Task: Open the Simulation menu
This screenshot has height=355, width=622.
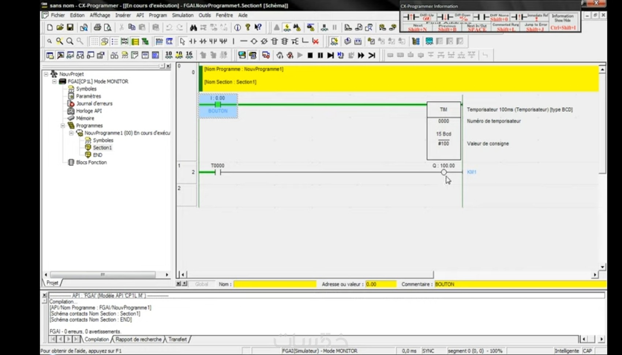Action: (183, 15)
